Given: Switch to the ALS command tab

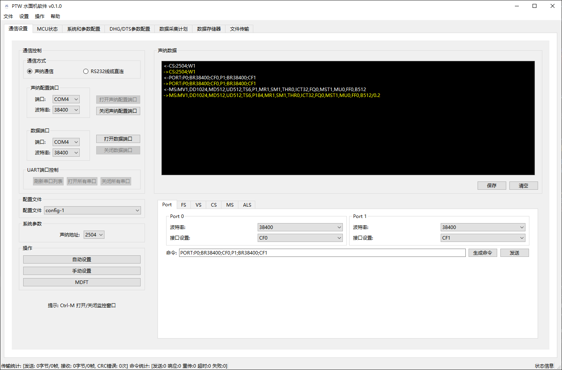Looking at the screenshot, I should (247, 205).
